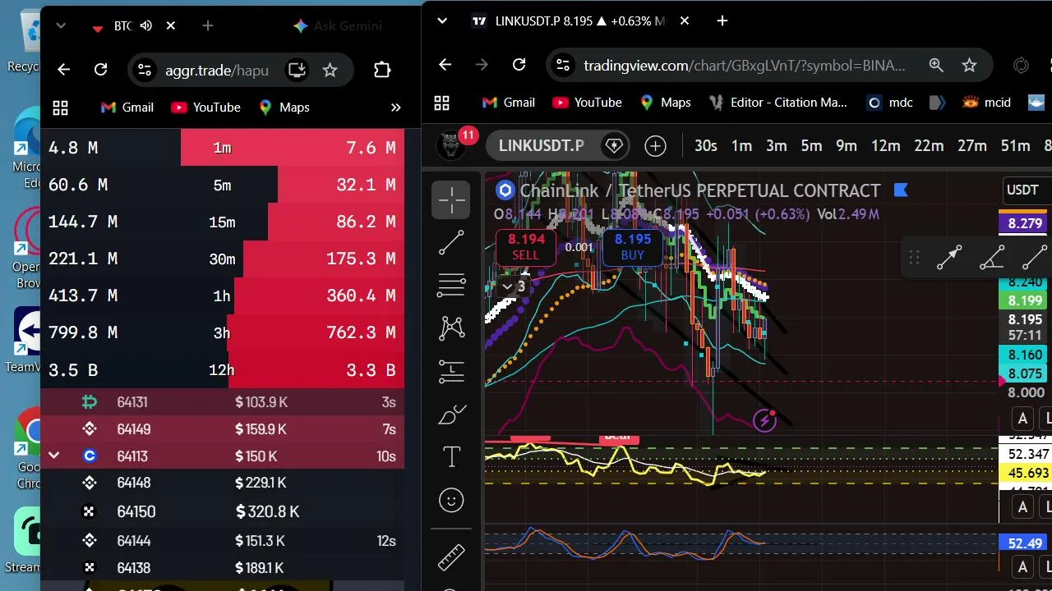This screenshot has height=591, width=1052.
Task: Click the $320.8K trade at 64150
Action: 222,511
